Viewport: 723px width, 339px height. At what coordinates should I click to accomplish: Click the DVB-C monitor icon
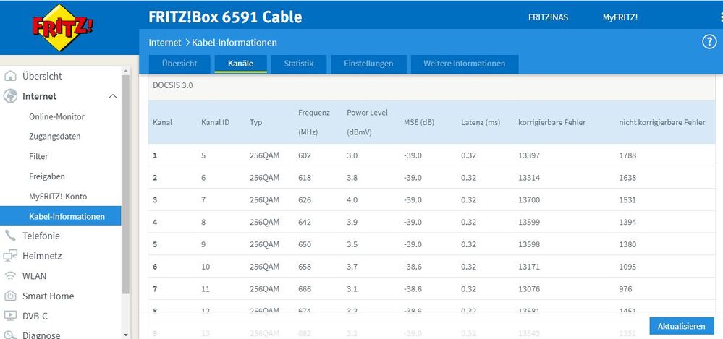click(10, 316)
